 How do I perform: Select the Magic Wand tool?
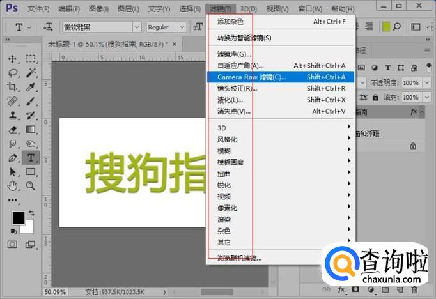pyautogui.click(x=31, y=73)
